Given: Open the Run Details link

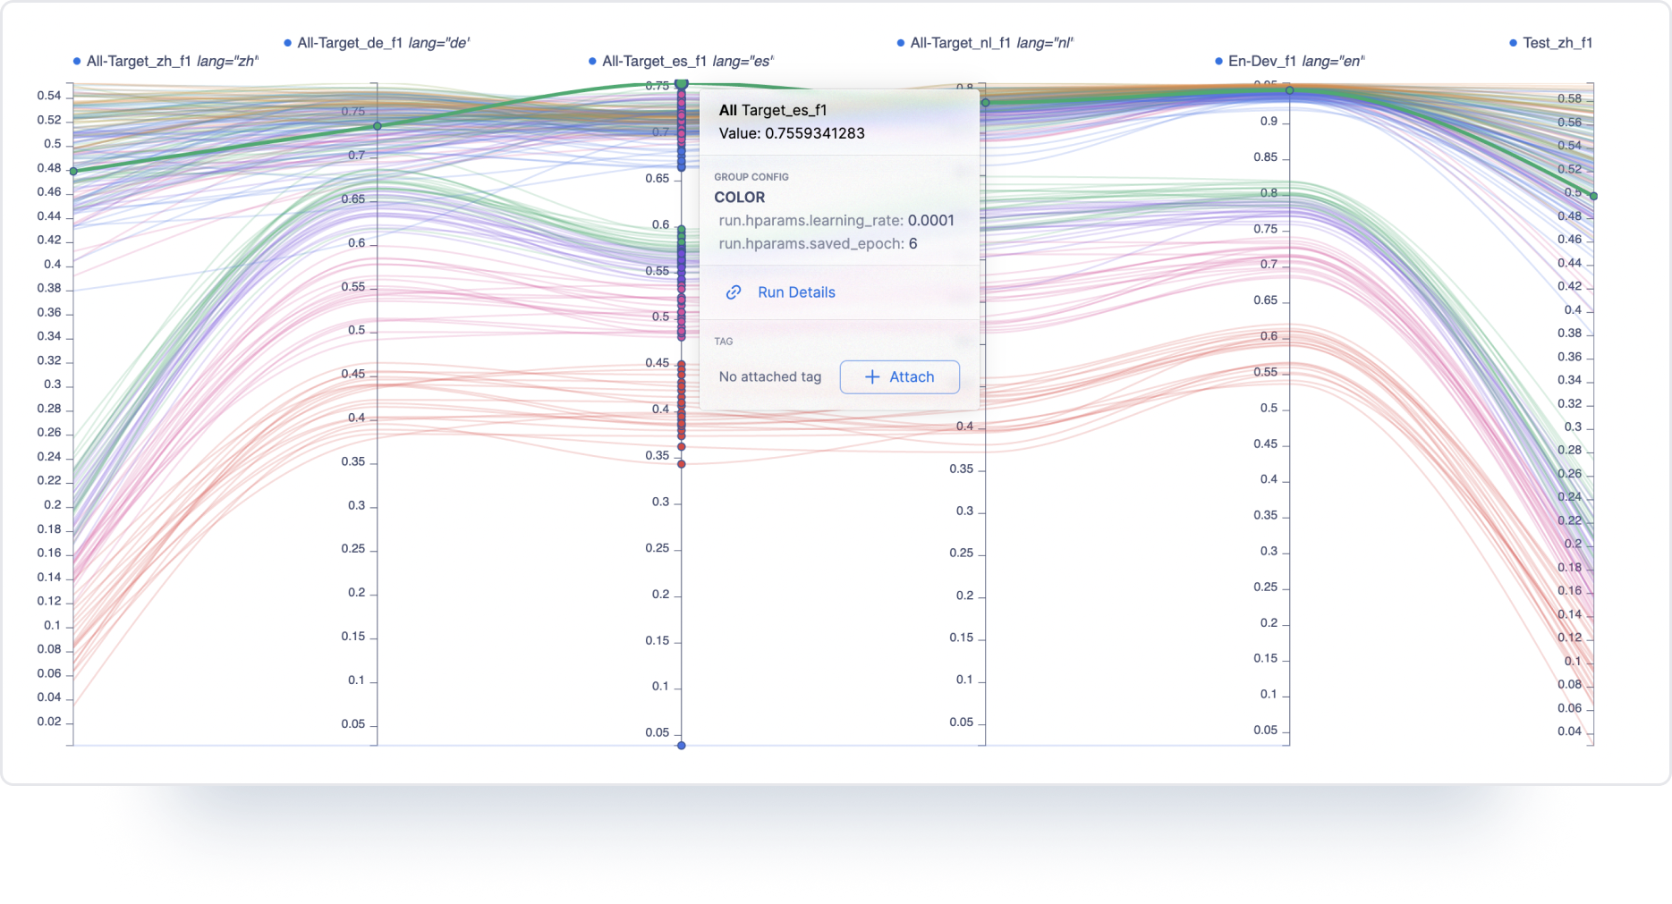Looking at the screenshot, I should point(796,292).
